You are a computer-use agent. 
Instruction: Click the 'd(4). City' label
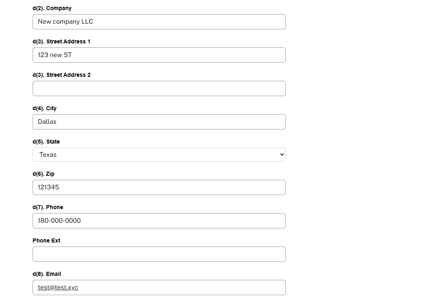45,108
